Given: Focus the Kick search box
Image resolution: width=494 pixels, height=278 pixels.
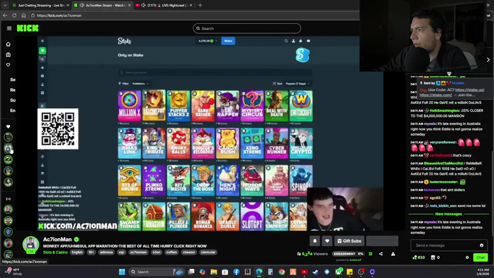Looking at the screenshot, I should [247, 28].
